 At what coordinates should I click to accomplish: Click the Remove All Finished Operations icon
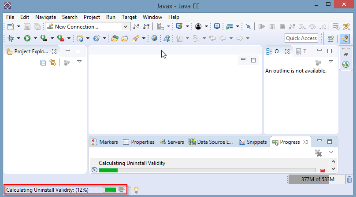coord(318,153)
